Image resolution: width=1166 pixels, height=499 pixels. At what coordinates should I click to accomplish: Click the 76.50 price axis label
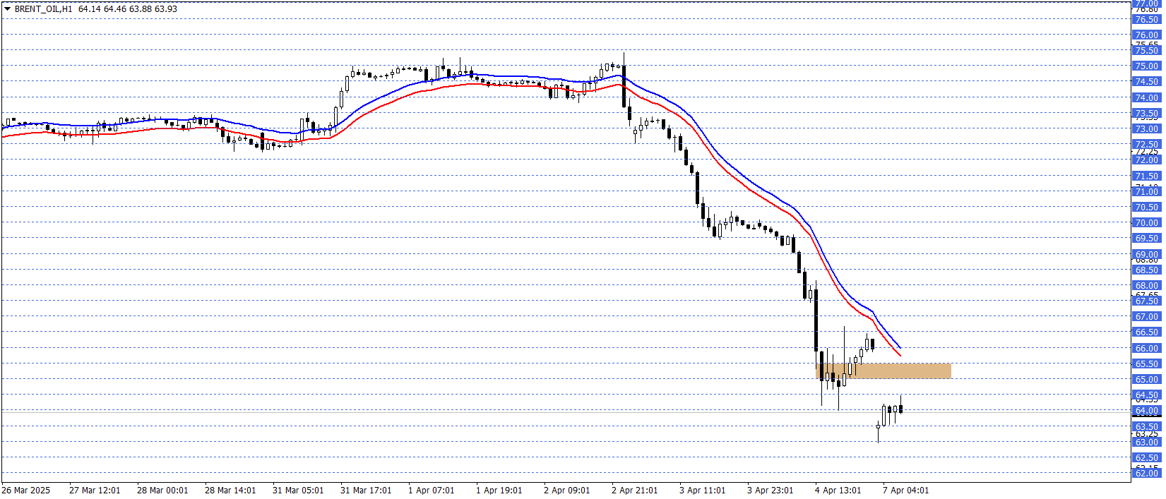[x=1146, y=20]
